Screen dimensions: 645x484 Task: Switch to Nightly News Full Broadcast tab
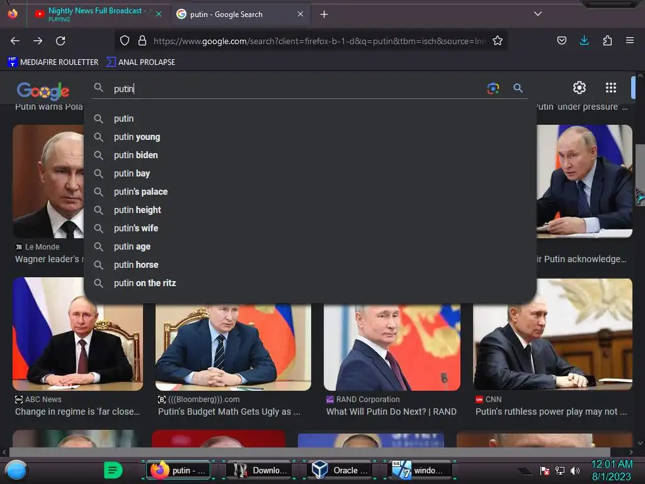click(97, 14)
